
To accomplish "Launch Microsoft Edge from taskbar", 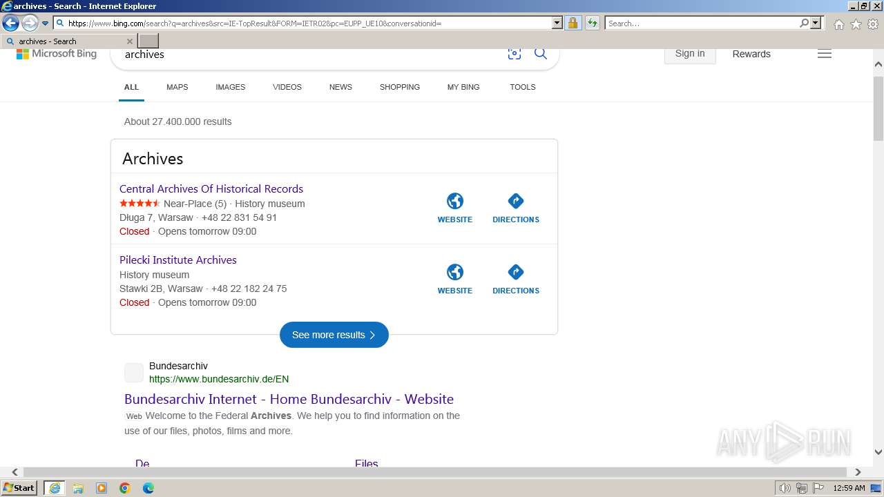I will pos(148,488).
